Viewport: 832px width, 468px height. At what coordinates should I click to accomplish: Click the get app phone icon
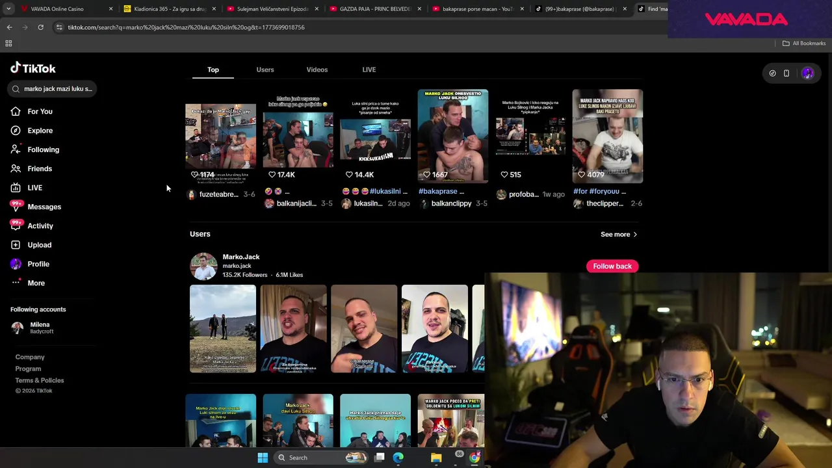pos(786,73)
